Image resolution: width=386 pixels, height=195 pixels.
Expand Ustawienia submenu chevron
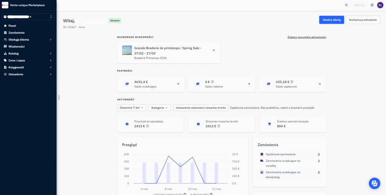click(x=51, y=74)
